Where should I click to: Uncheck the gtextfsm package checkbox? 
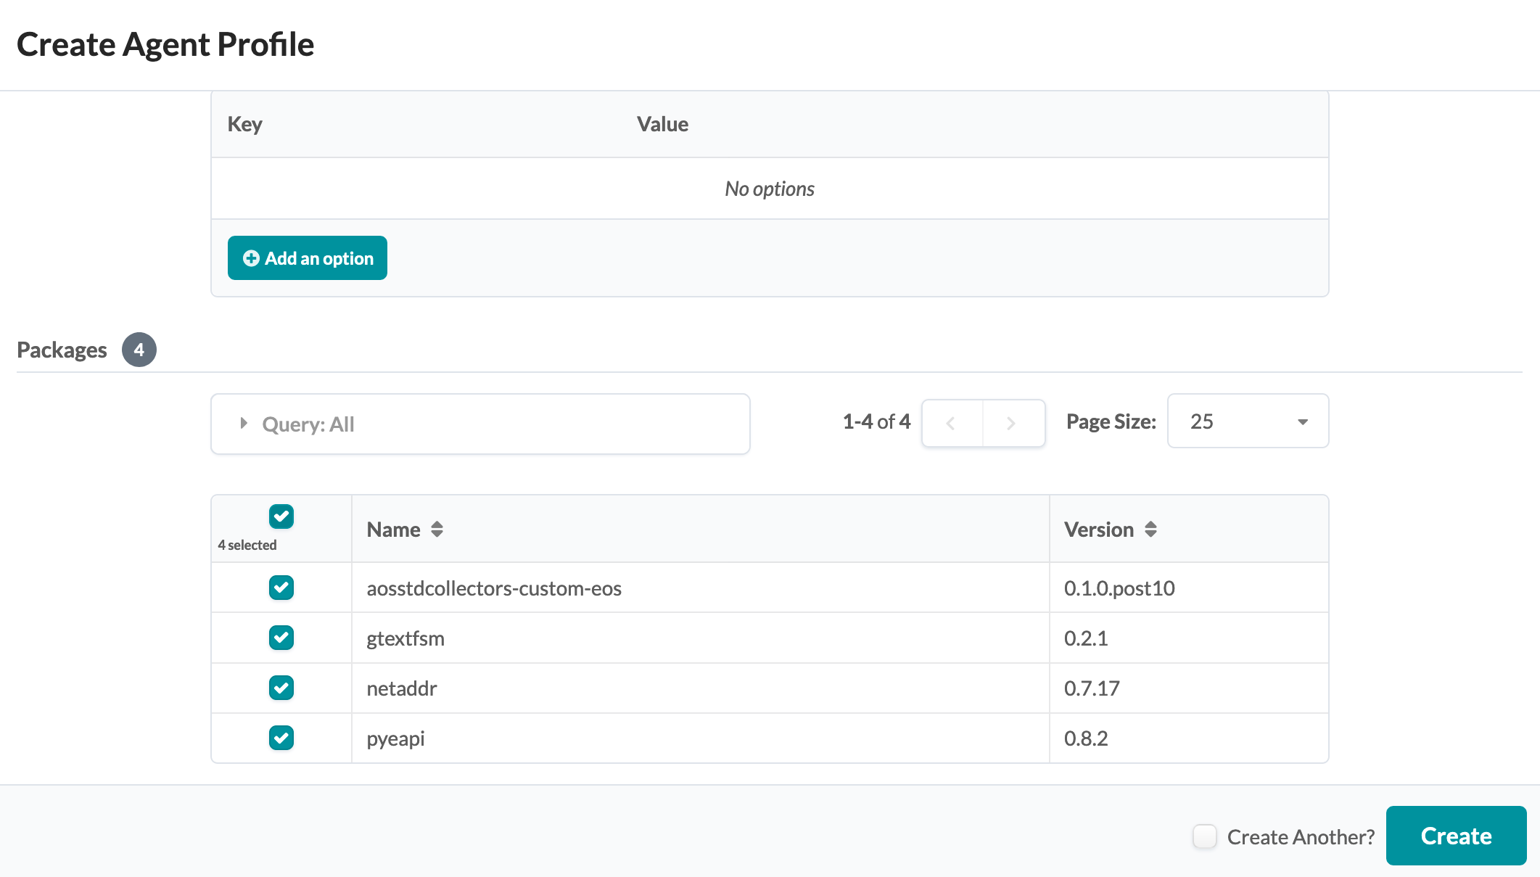tap(281, 638)
